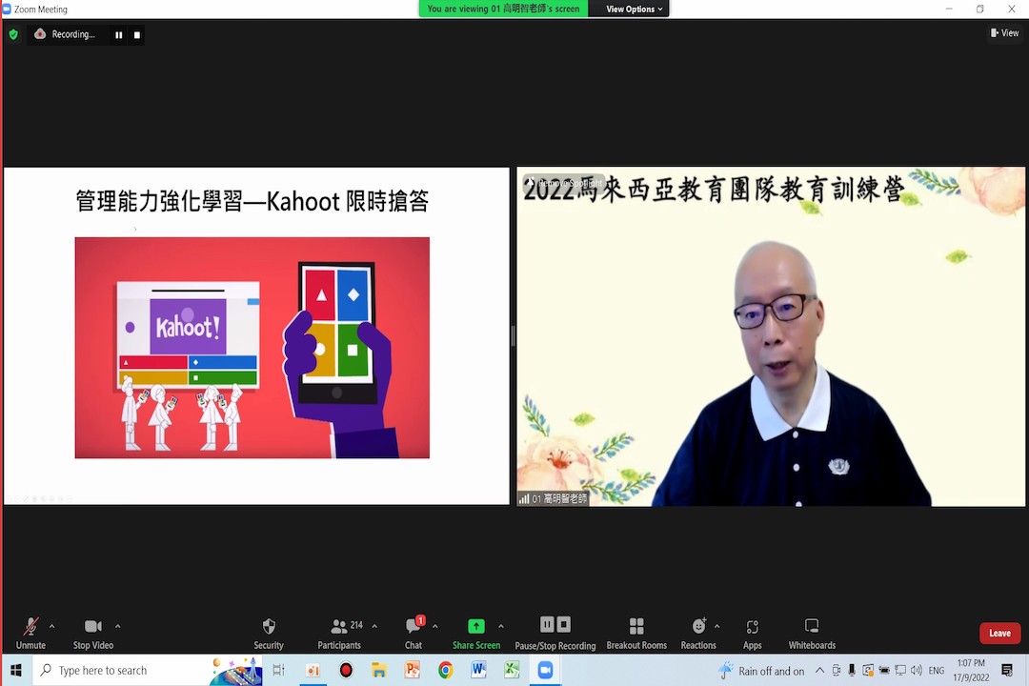Pause recording using the top indicator
1029x686 pixels.
point(119,35)
